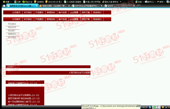Click 新闻发布 in the upper navigation bar

[51, 12]
